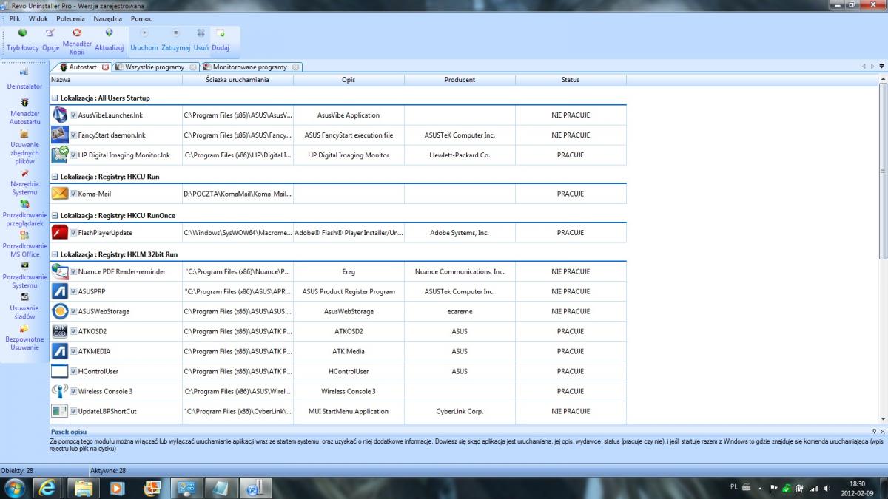The height and width of the screenshot is (499, 888).
Task: Collapse Registry: HKCU RunOnce group
Action: (x=55, y=215)
